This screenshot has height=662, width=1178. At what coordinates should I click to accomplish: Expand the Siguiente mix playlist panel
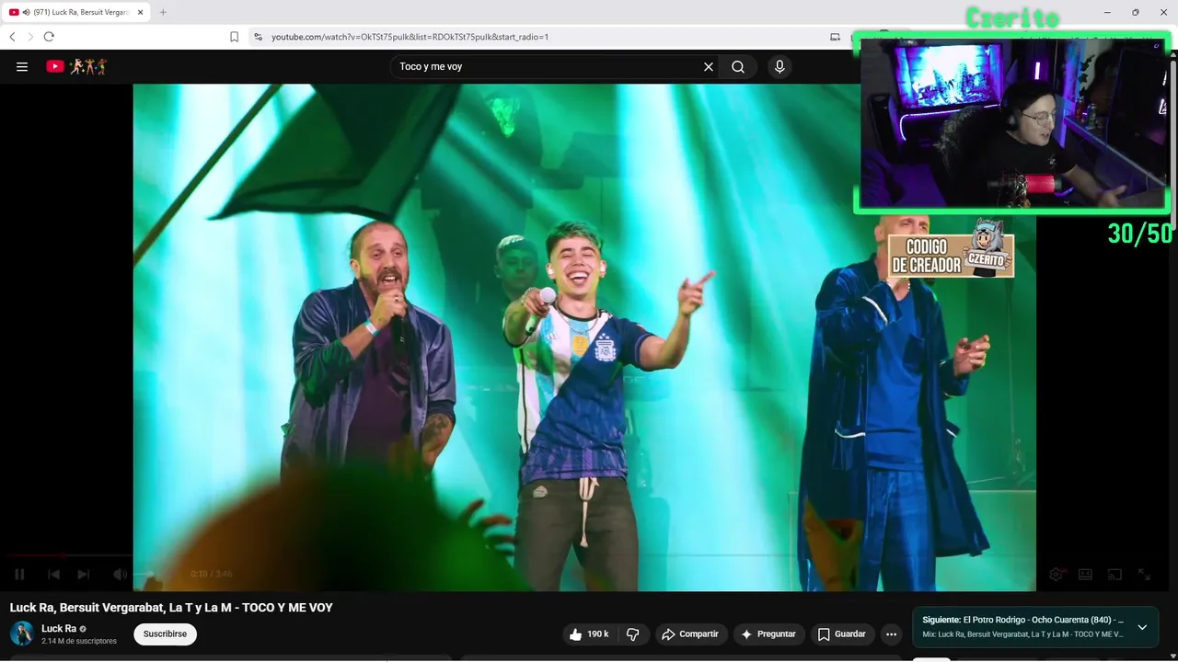click(1142, 627)
